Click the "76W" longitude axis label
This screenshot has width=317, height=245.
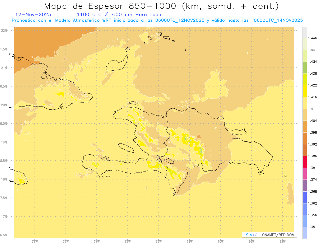point(35,242)
